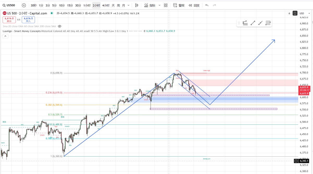Toggle visibility eye for the 3ma indicator
Image resolution: width=313 pixels, height=174 pixels.
click(60, 26)
